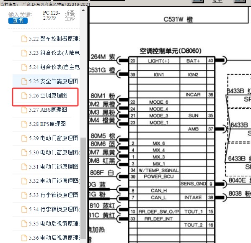Open 5.35 电动后视镜原理 tree item
Viewport: 251px width, 243px height.
point(54,223)
